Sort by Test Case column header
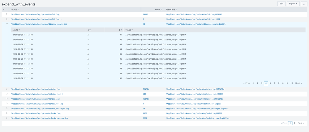Image resolution: width=309 pixels, height=132 pixels. tap(171, 10)
